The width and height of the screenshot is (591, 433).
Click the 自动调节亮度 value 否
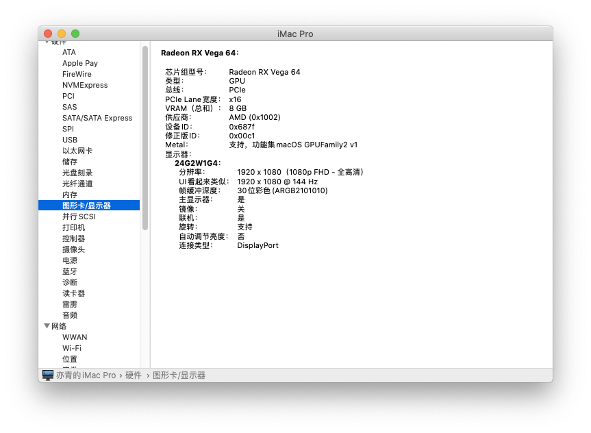(x=241, y=236)
